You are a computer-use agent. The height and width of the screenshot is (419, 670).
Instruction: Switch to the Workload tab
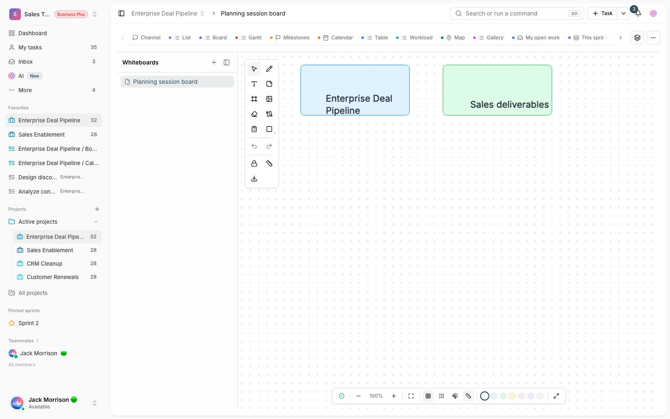pyautogui.click(x=414, y=38)
